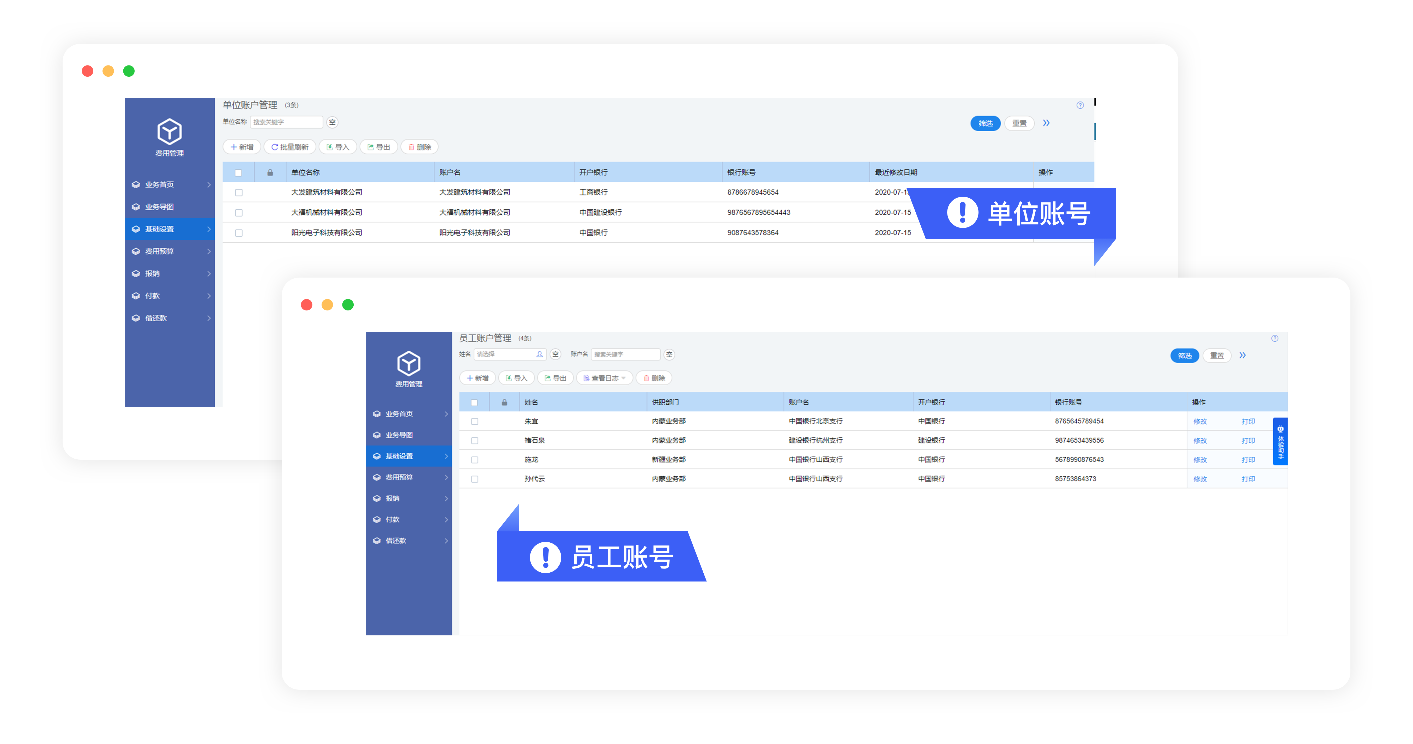Click the 费用管理 cube logo in front window
Image resolution: width=1413 pixels, height=744 pixels.
click(409, 363)
